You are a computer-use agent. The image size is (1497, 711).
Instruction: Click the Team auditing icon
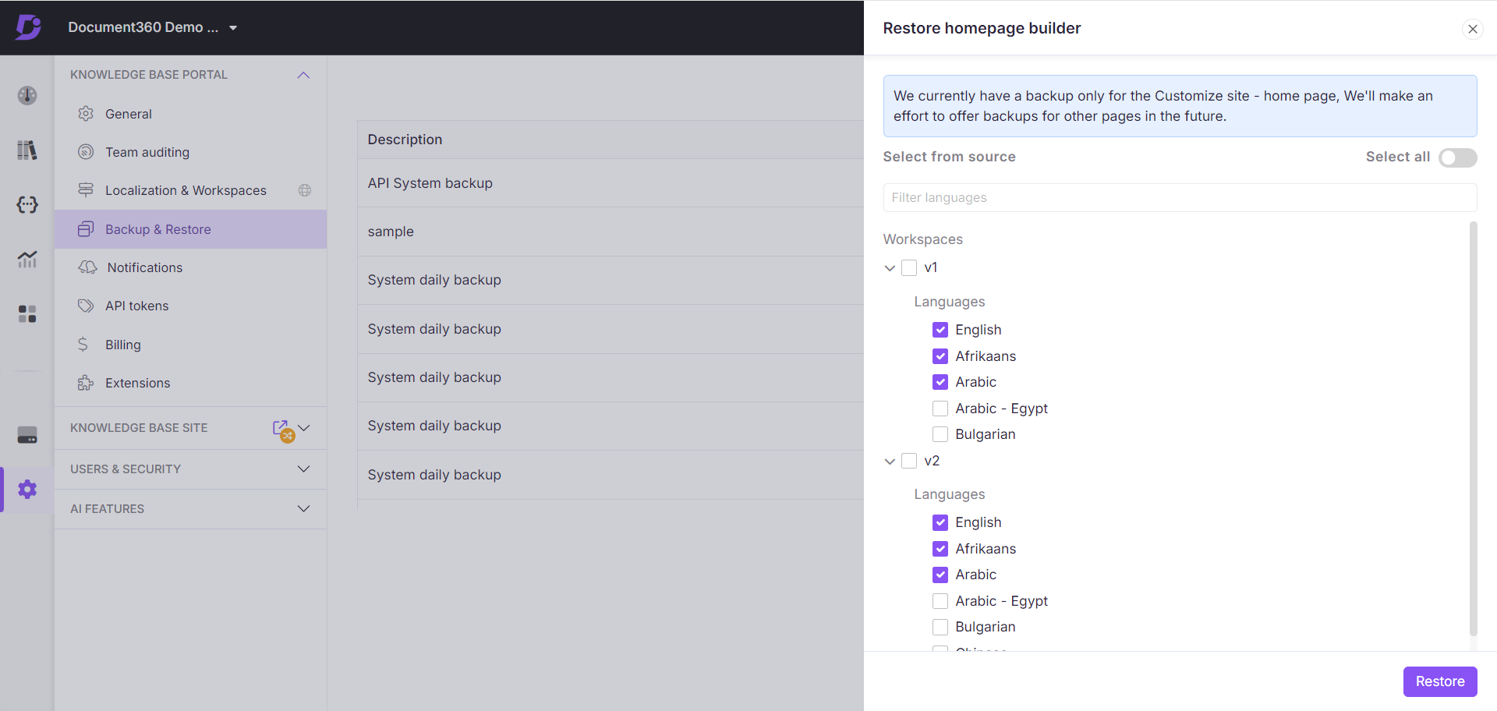coord(86,152)
